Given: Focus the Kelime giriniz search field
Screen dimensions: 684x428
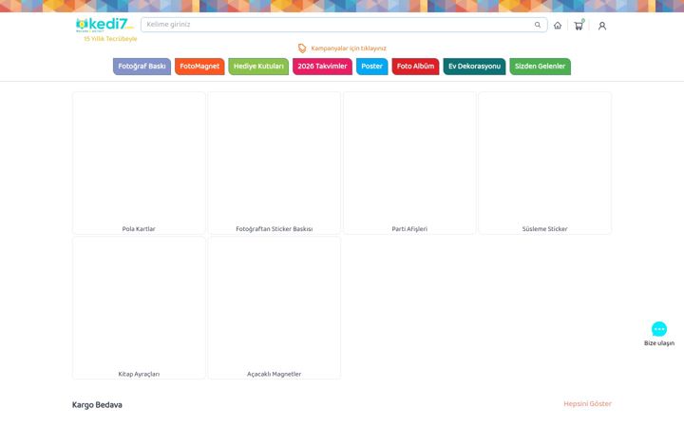Looking at the screenshot, I should point(344,25).
